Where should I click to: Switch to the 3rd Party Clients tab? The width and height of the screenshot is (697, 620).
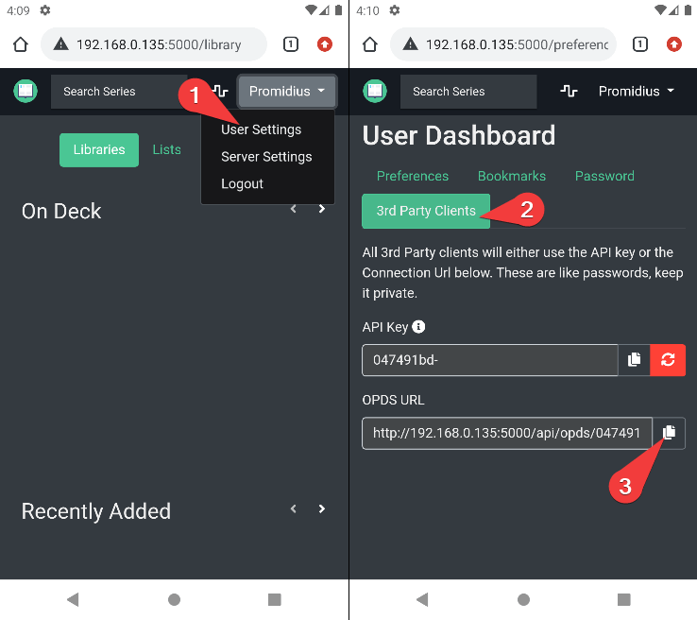(426, 211)
